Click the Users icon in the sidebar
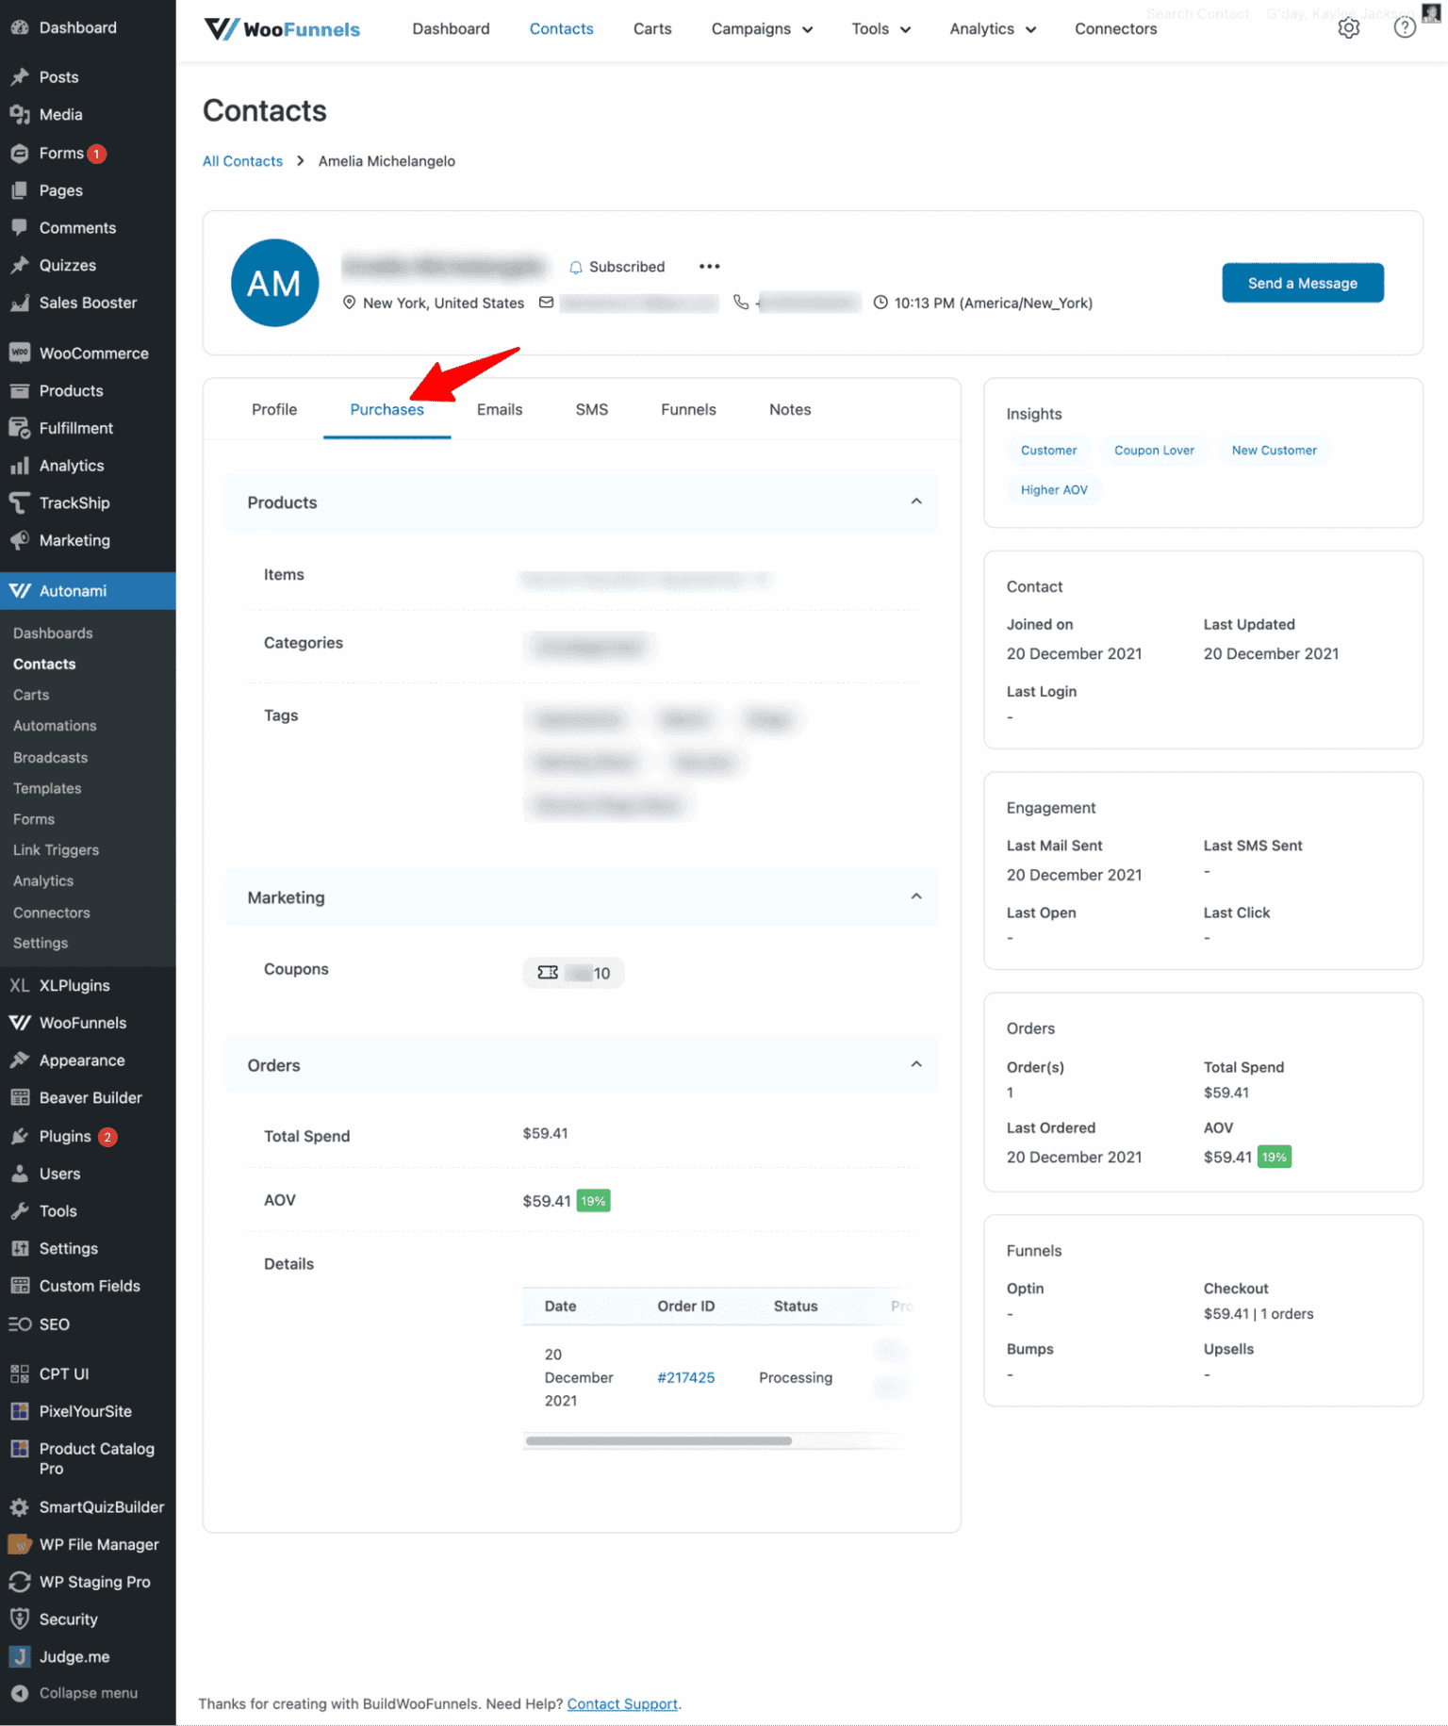 pyautogui.click(x=20, y=1175)
